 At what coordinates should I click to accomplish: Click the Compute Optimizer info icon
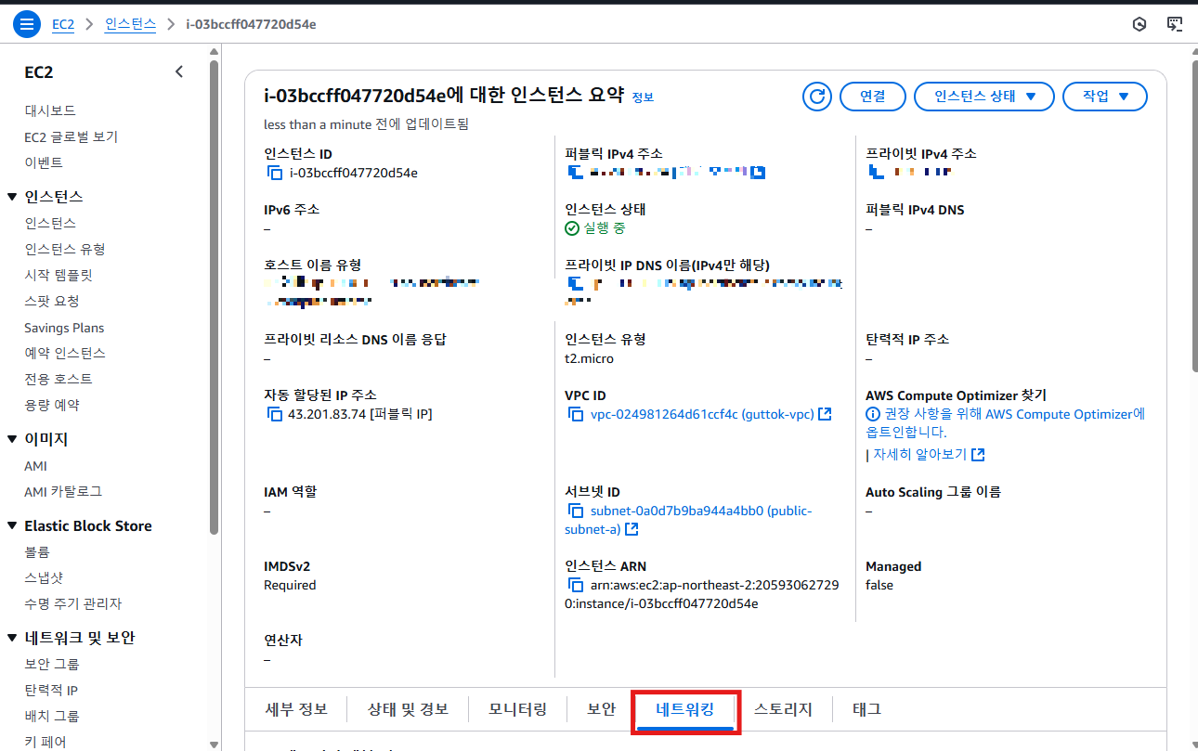tap(873, 414)
